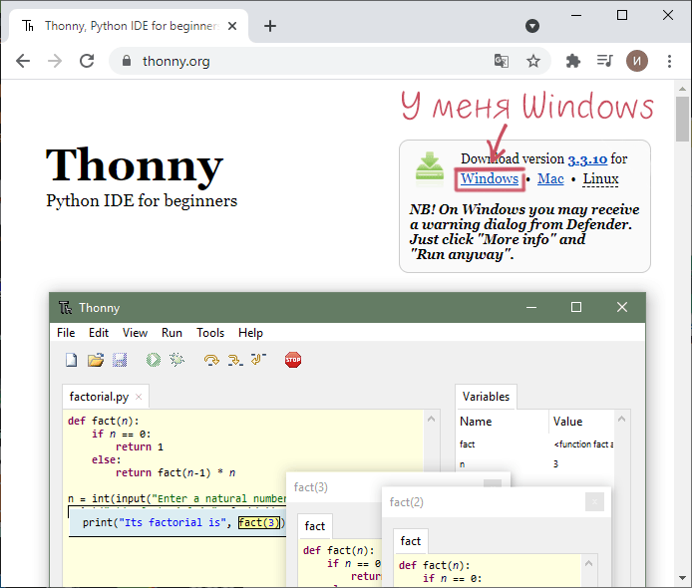The image size is (692, 588).
Task: Open the Edit menu in Thonny screenshot
Action: [x=99, y=333]
